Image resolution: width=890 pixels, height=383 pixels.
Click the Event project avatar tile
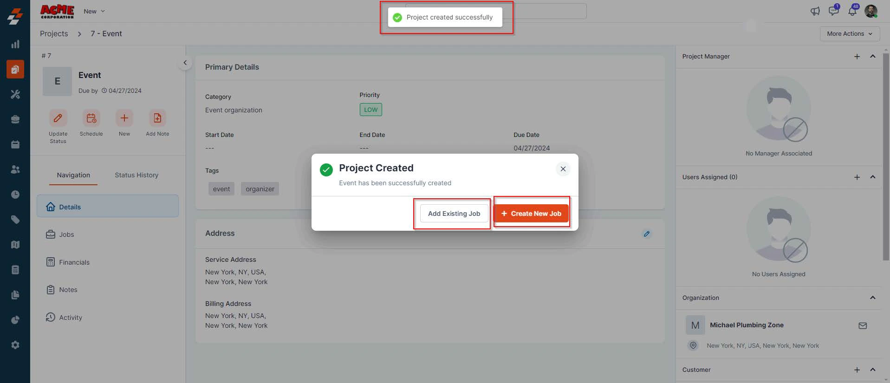(x=57, y=81)
